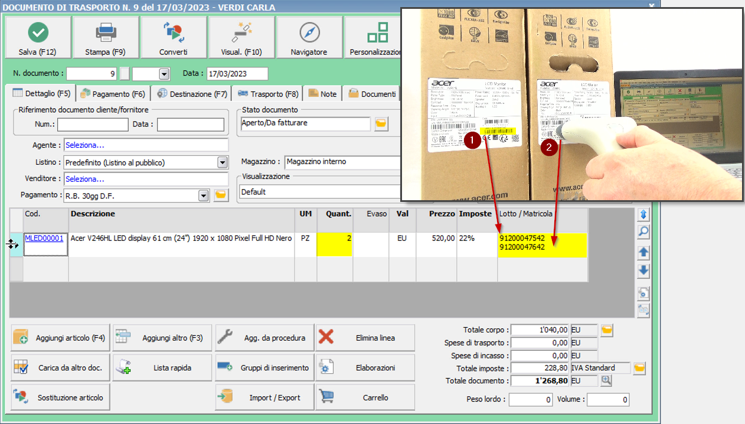Select the Trasporto (F8) tab
745x424 pixels.
point(268,94)
